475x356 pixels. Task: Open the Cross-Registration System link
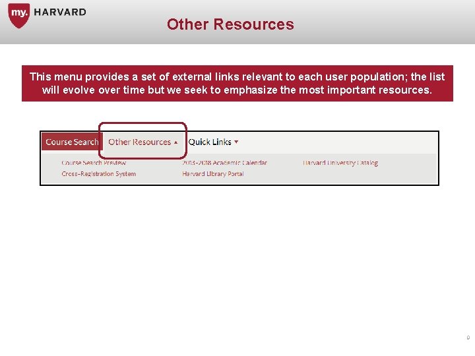pyautogui.click(x=99, y=174)
